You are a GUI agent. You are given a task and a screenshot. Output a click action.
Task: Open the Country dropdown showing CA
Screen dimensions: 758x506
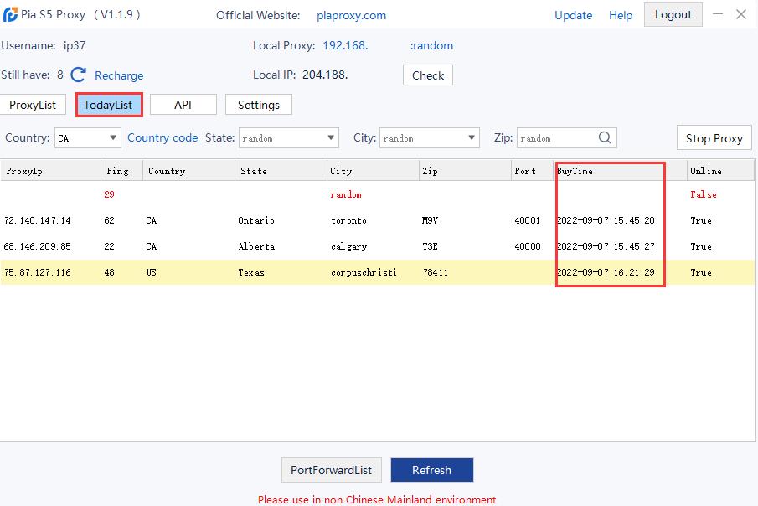(x=87, y=138)
